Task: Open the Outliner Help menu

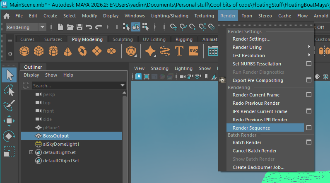Action: point(68,75)
